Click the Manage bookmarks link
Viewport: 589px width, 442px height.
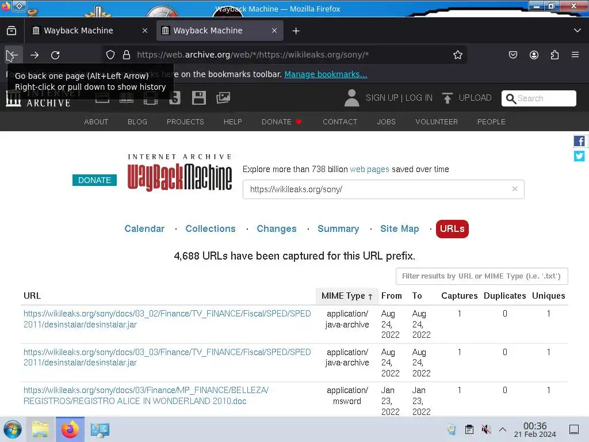(x=326, y=74)
